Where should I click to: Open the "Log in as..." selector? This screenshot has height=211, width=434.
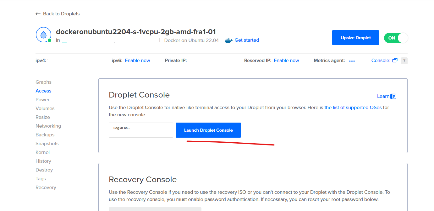(140, 130)
